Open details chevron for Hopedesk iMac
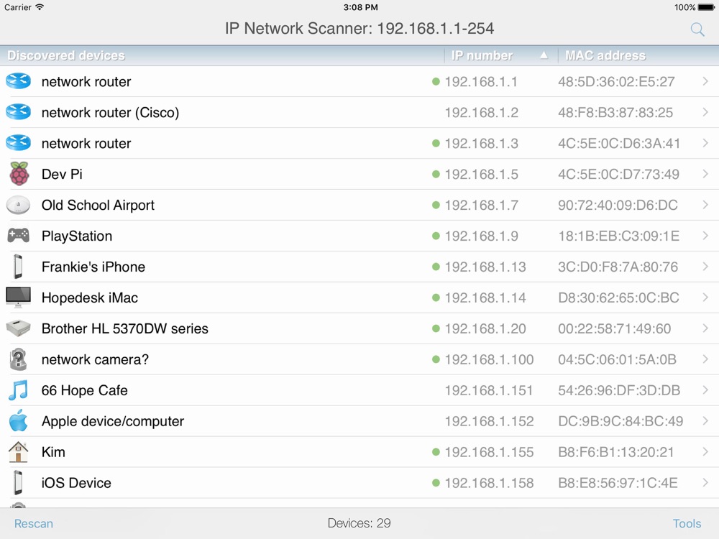The image size is (719, 539). point(705,298)
